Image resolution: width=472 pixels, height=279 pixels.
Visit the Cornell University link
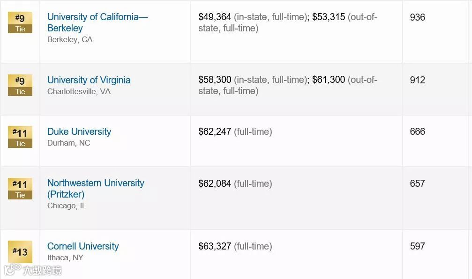[x=83, y=246]
